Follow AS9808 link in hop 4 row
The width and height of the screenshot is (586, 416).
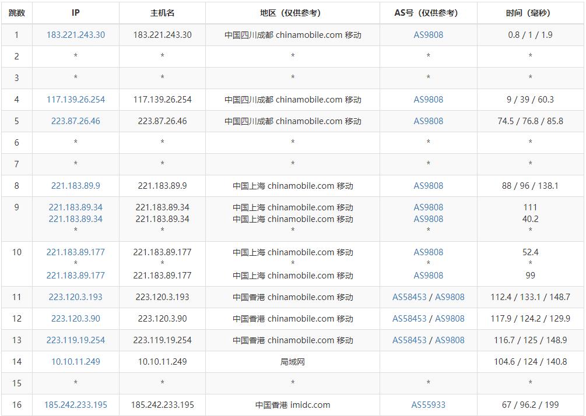[429, 99]
